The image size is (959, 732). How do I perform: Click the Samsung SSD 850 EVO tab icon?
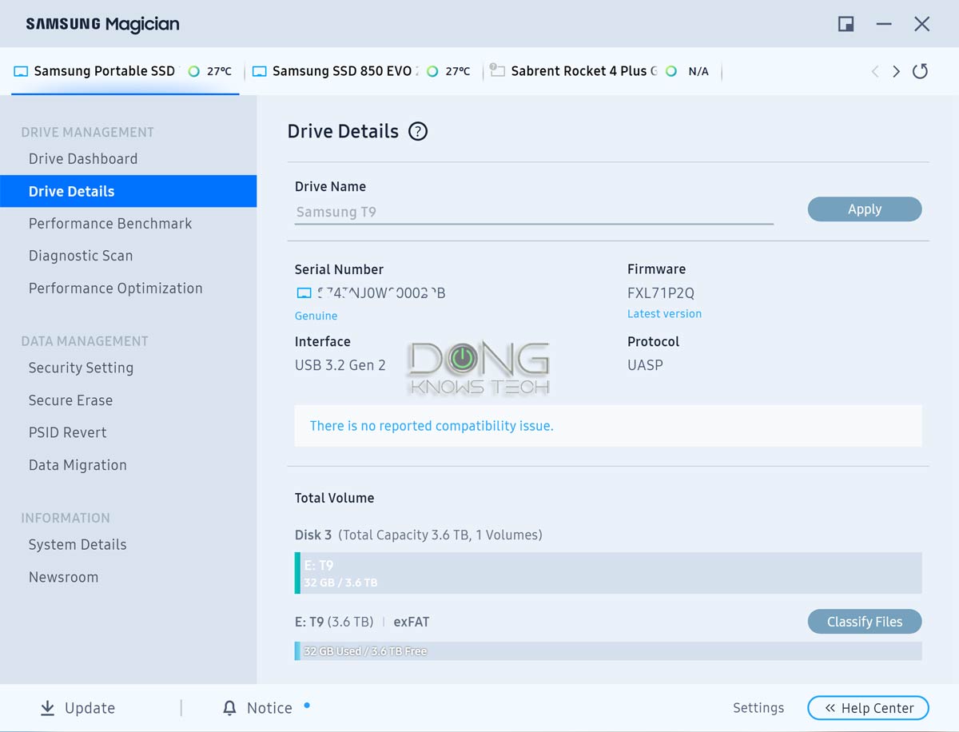[x=260, y=71]
